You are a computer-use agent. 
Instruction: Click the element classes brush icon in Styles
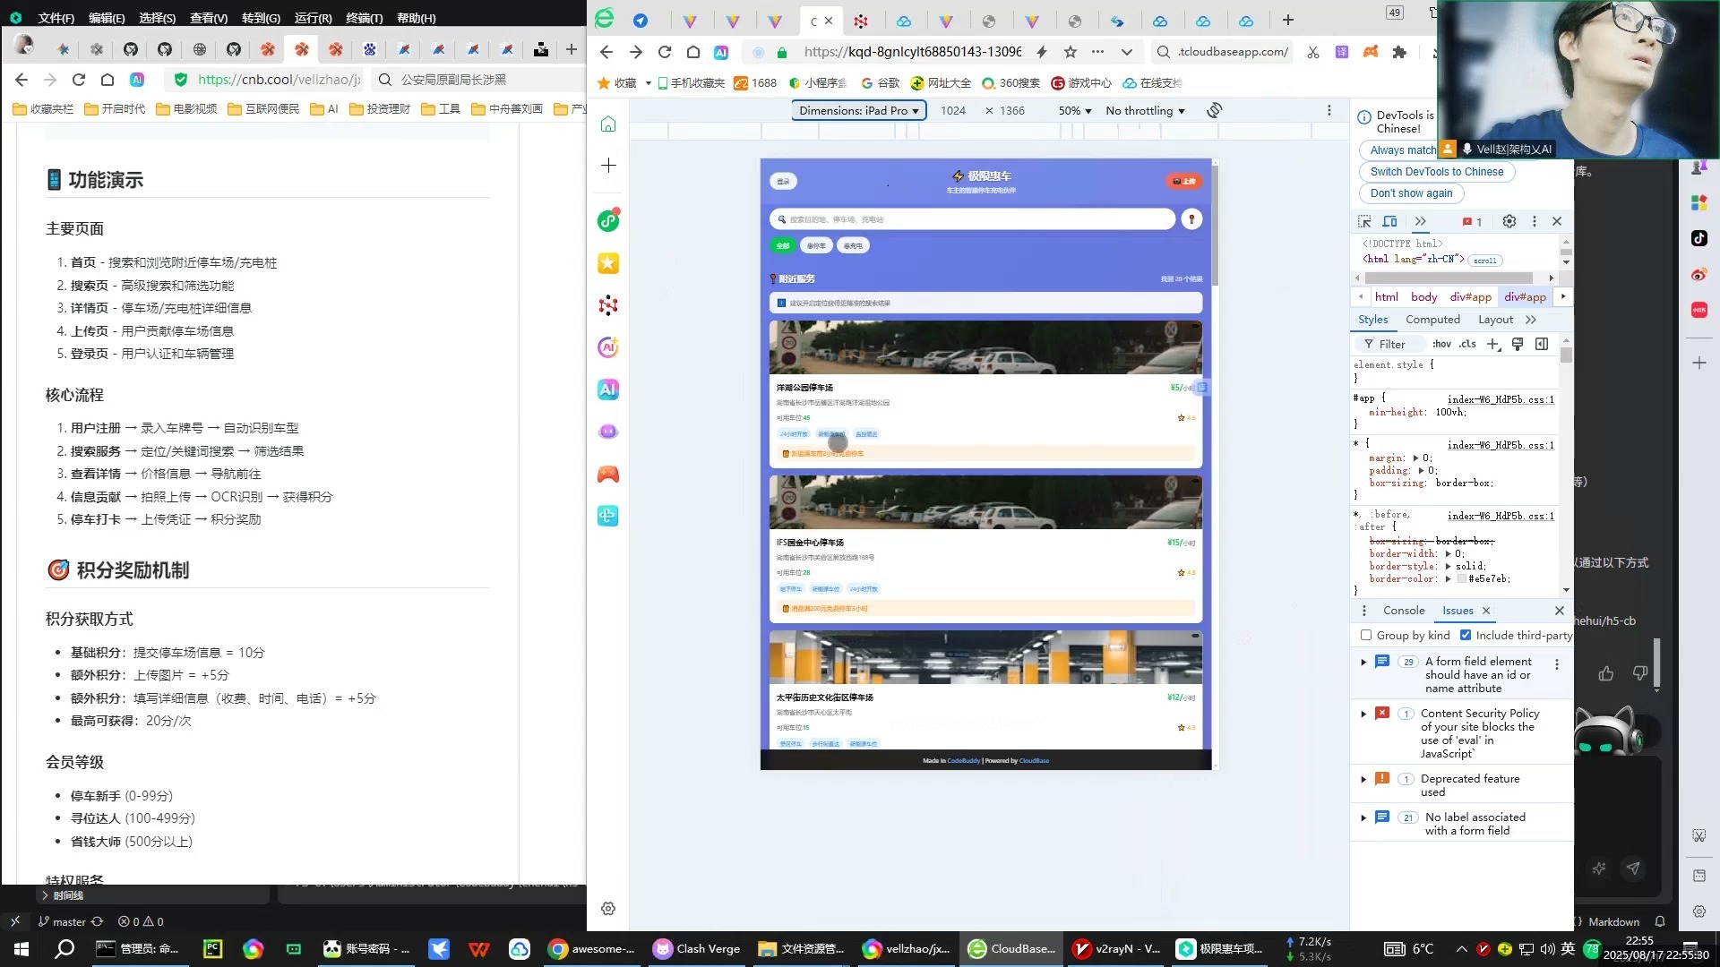[1518, 344]
